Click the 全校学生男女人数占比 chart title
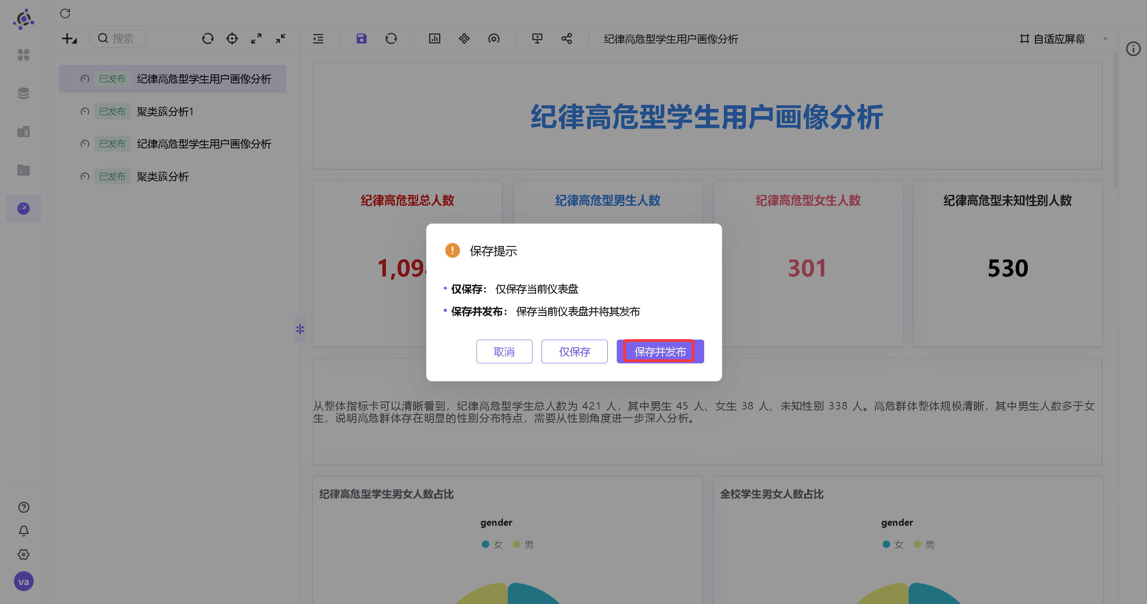1147x604 pixels. (772, 494)
